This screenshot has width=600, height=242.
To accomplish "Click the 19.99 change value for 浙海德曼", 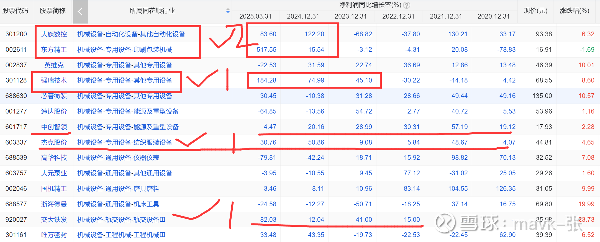I will pyautogui.click(x=586, y=204).
